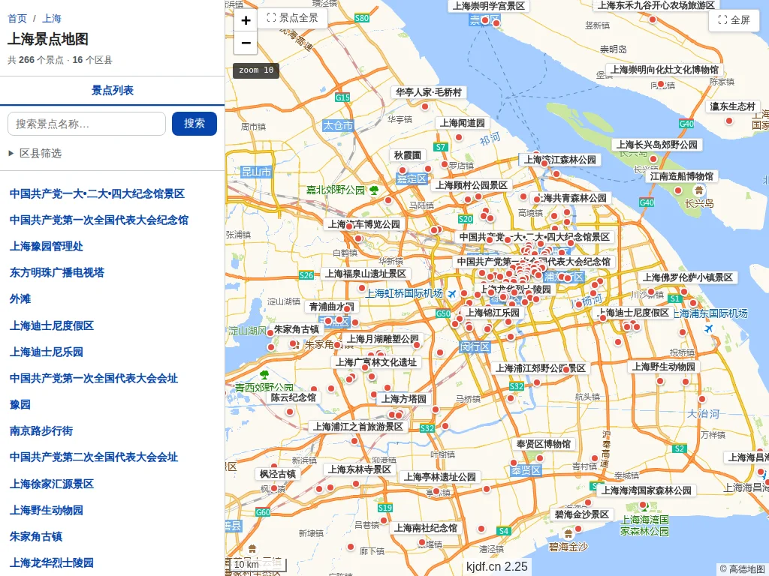Switch map to 全屏 fullscreen
Image resolution: width=769 pixels, height=576 pixels.
(734, 20)
